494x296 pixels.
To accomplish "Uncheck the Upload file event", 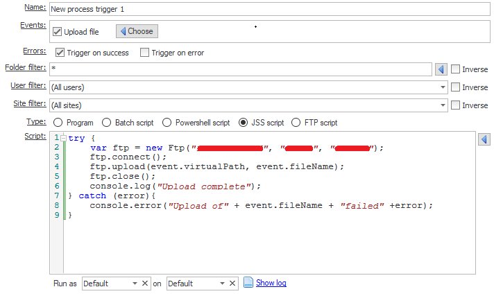I will [58, 32].
